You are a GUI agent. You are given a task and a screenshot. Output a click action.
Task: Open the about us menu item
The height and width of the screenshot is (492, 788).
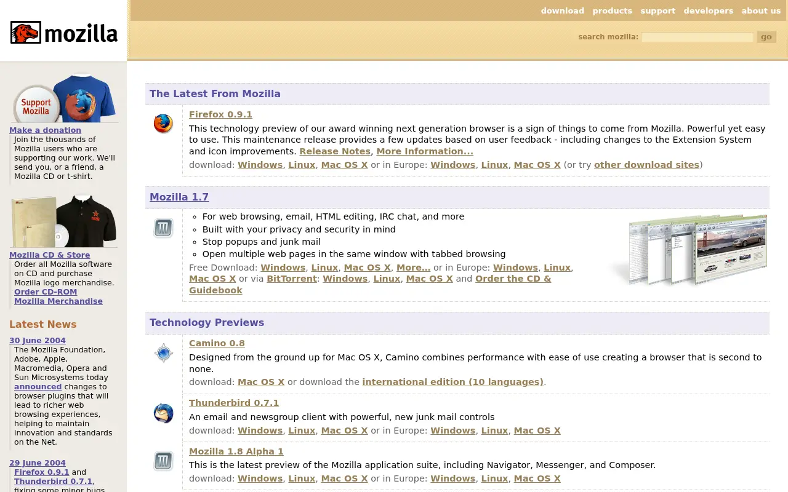click(x=761, y=10)
